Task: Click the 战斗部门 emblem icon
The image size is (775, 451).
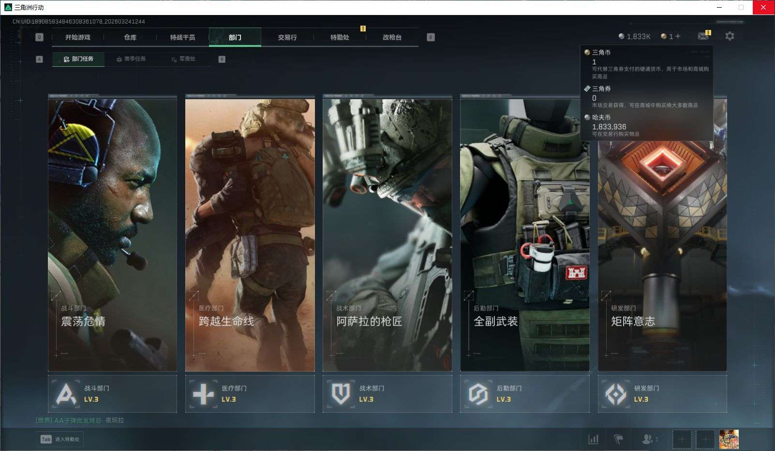Action: (66, 394)
